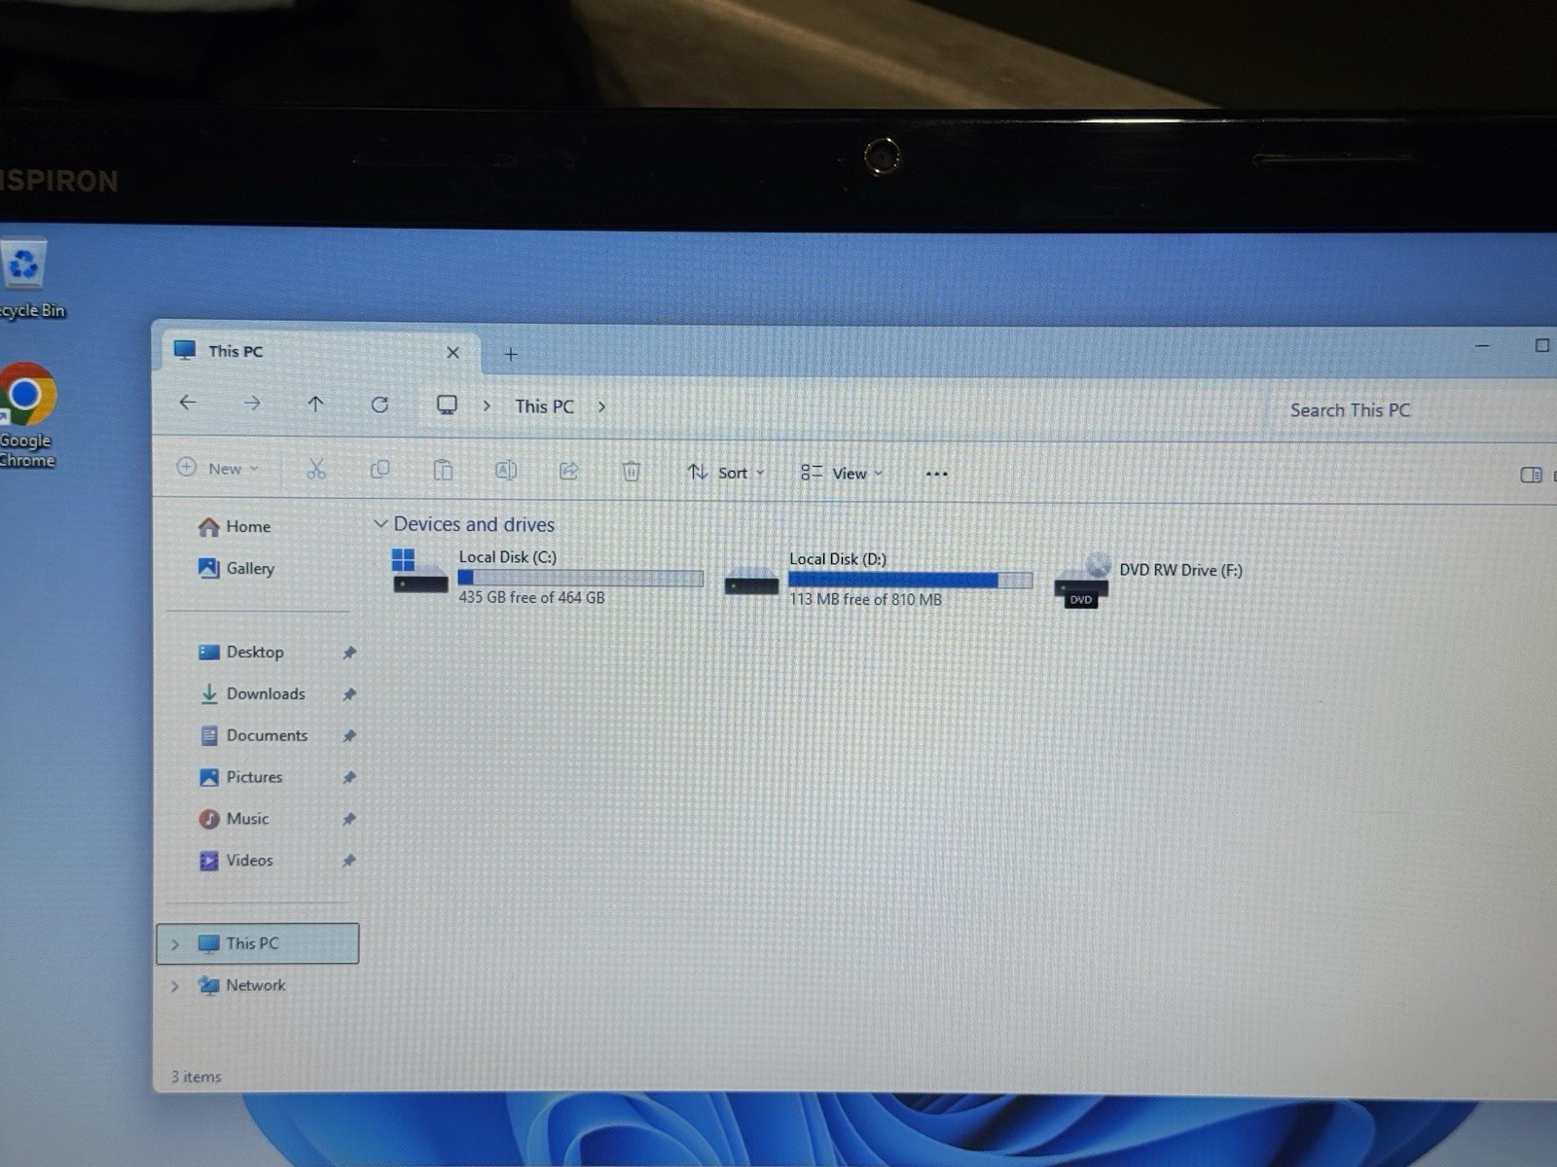Image resolution: width=1557 pixels, height=1167 pixels.
Task: Click the 'Devices and drives' heading
Action: [x=474, y=524]
